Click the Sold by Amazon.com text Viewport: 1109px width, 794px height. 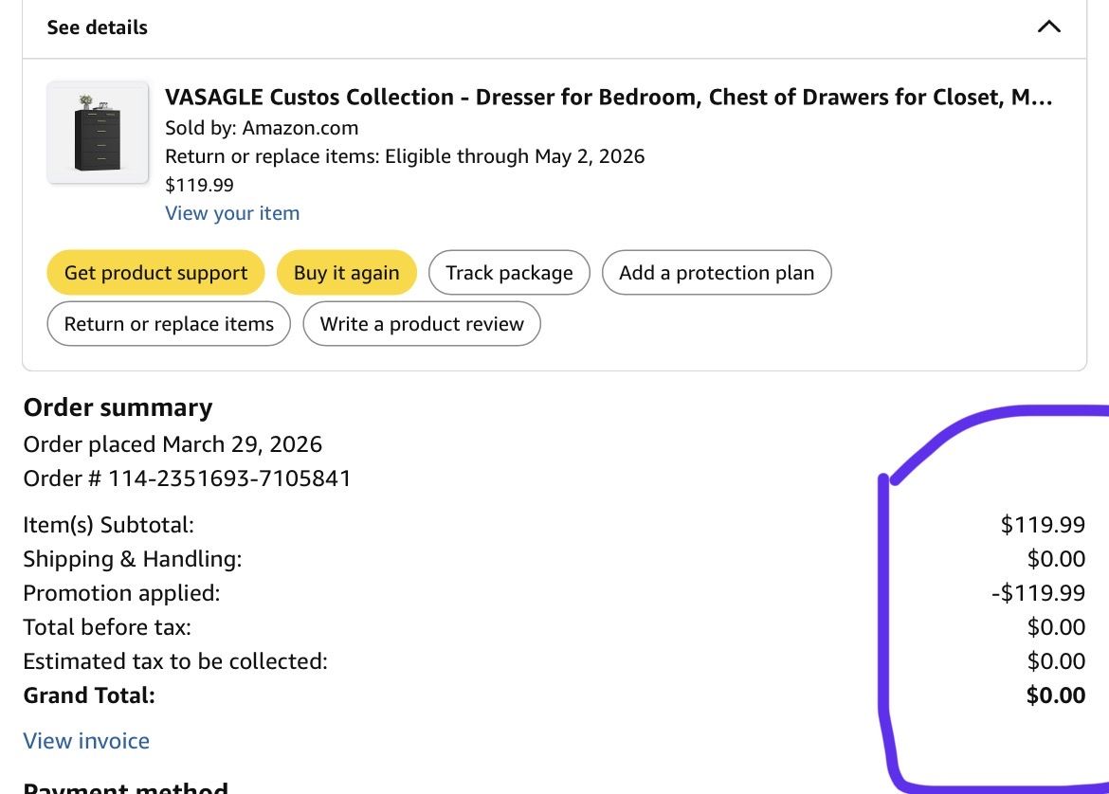tap(262, 128)
